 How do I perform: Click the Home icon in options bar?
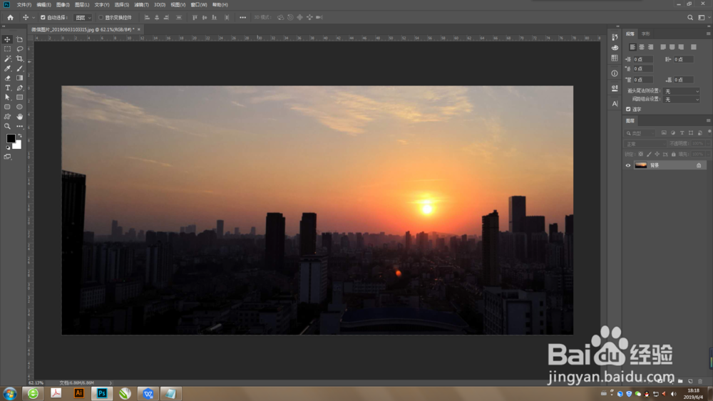10,17
